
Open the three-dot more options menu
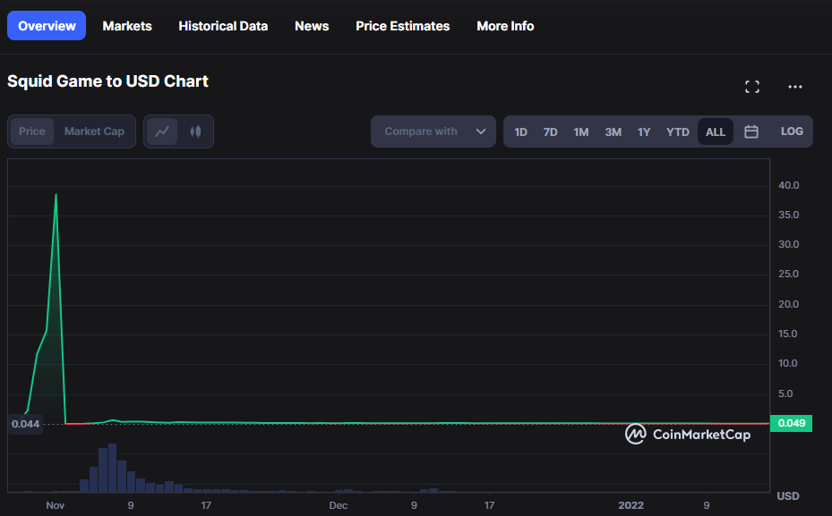pos(795,87)
